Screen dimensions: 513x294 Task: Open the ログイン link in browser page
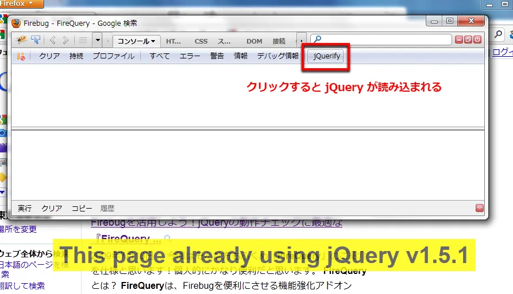coord(502,52)
